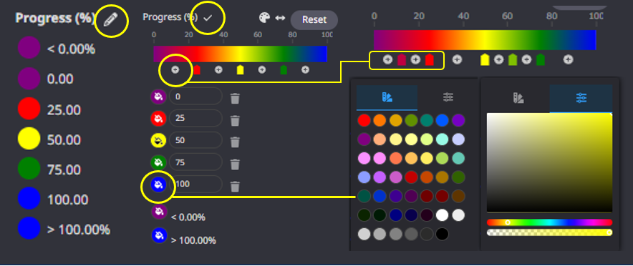Click the yellow opacity slider bar
This screenshot has width=633, height=266.
click(549, 232)
